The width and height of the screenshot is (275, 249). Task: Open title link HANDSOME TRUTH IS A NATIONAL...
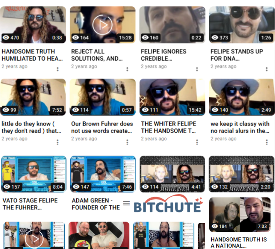pyautogui.click(x=238, y=242)
